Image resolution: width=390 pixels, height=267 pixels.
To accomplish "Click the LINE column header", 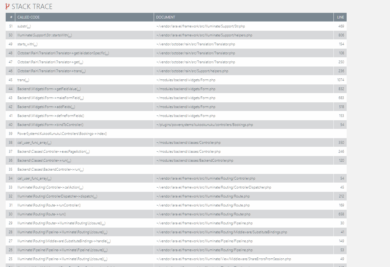I will coord(340,17).
